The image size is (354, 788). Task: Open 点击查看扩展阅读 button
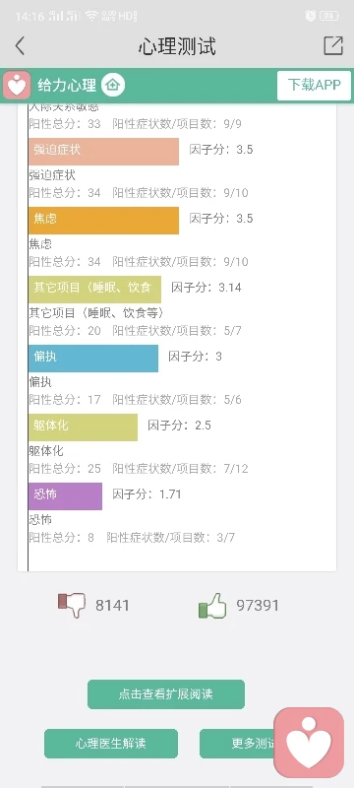(166, 694)
